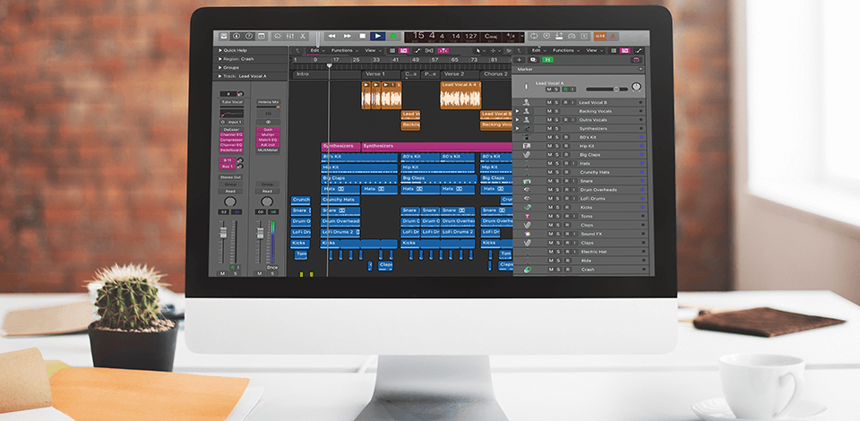
Task: Click the green Record button
Action: (392, 36)
